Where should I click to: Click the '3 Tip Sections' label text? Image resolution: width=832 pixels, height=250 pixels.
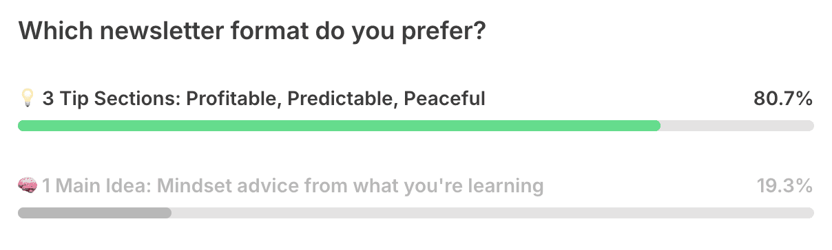pos(111,100)
